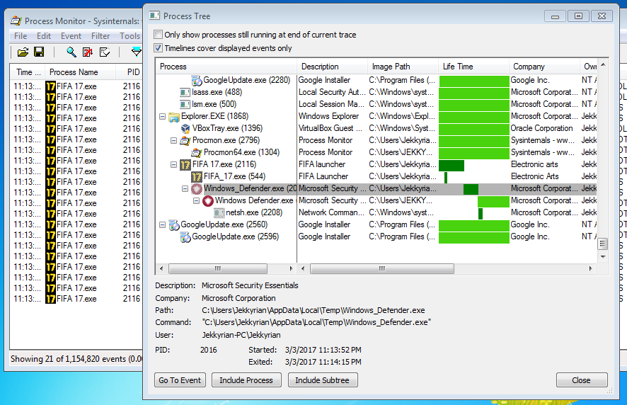627x405 pixels.
Task: Click the Life Time column header
Action: pos(473,67)
